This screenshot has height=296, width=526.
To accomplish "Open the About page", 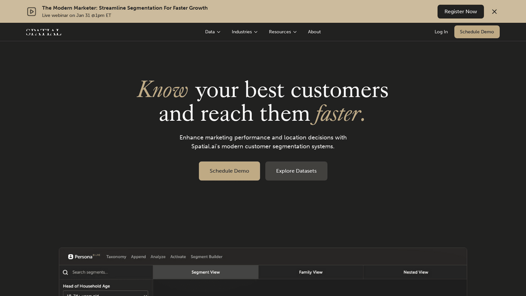I will (x=314, y=32).
